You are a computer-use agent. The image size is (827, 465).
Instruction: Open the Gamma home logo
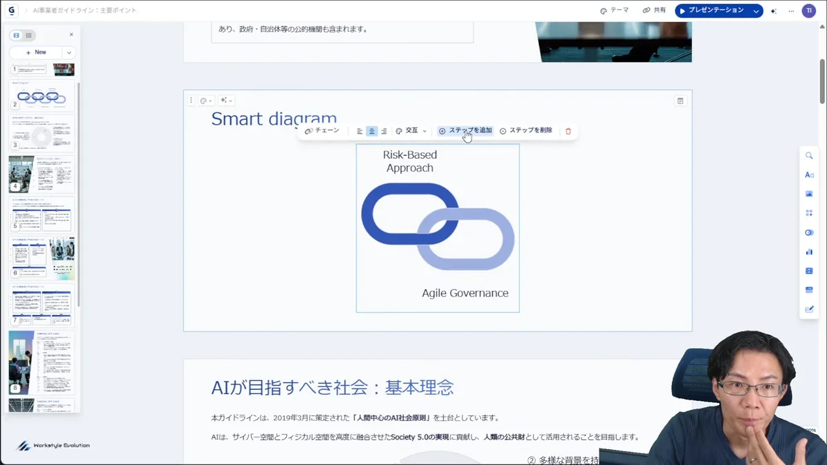[x=12, y=10]
